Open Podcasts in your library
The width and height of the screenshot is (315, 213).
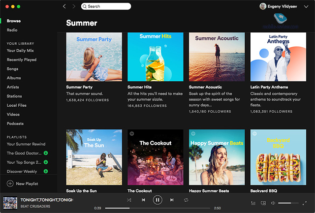point(15,123)
